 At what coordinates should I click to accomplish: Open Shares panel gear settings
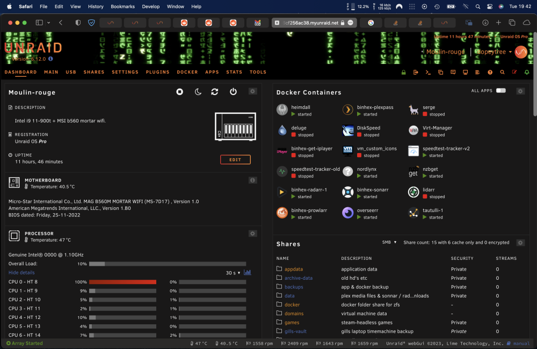click(520, 243)
